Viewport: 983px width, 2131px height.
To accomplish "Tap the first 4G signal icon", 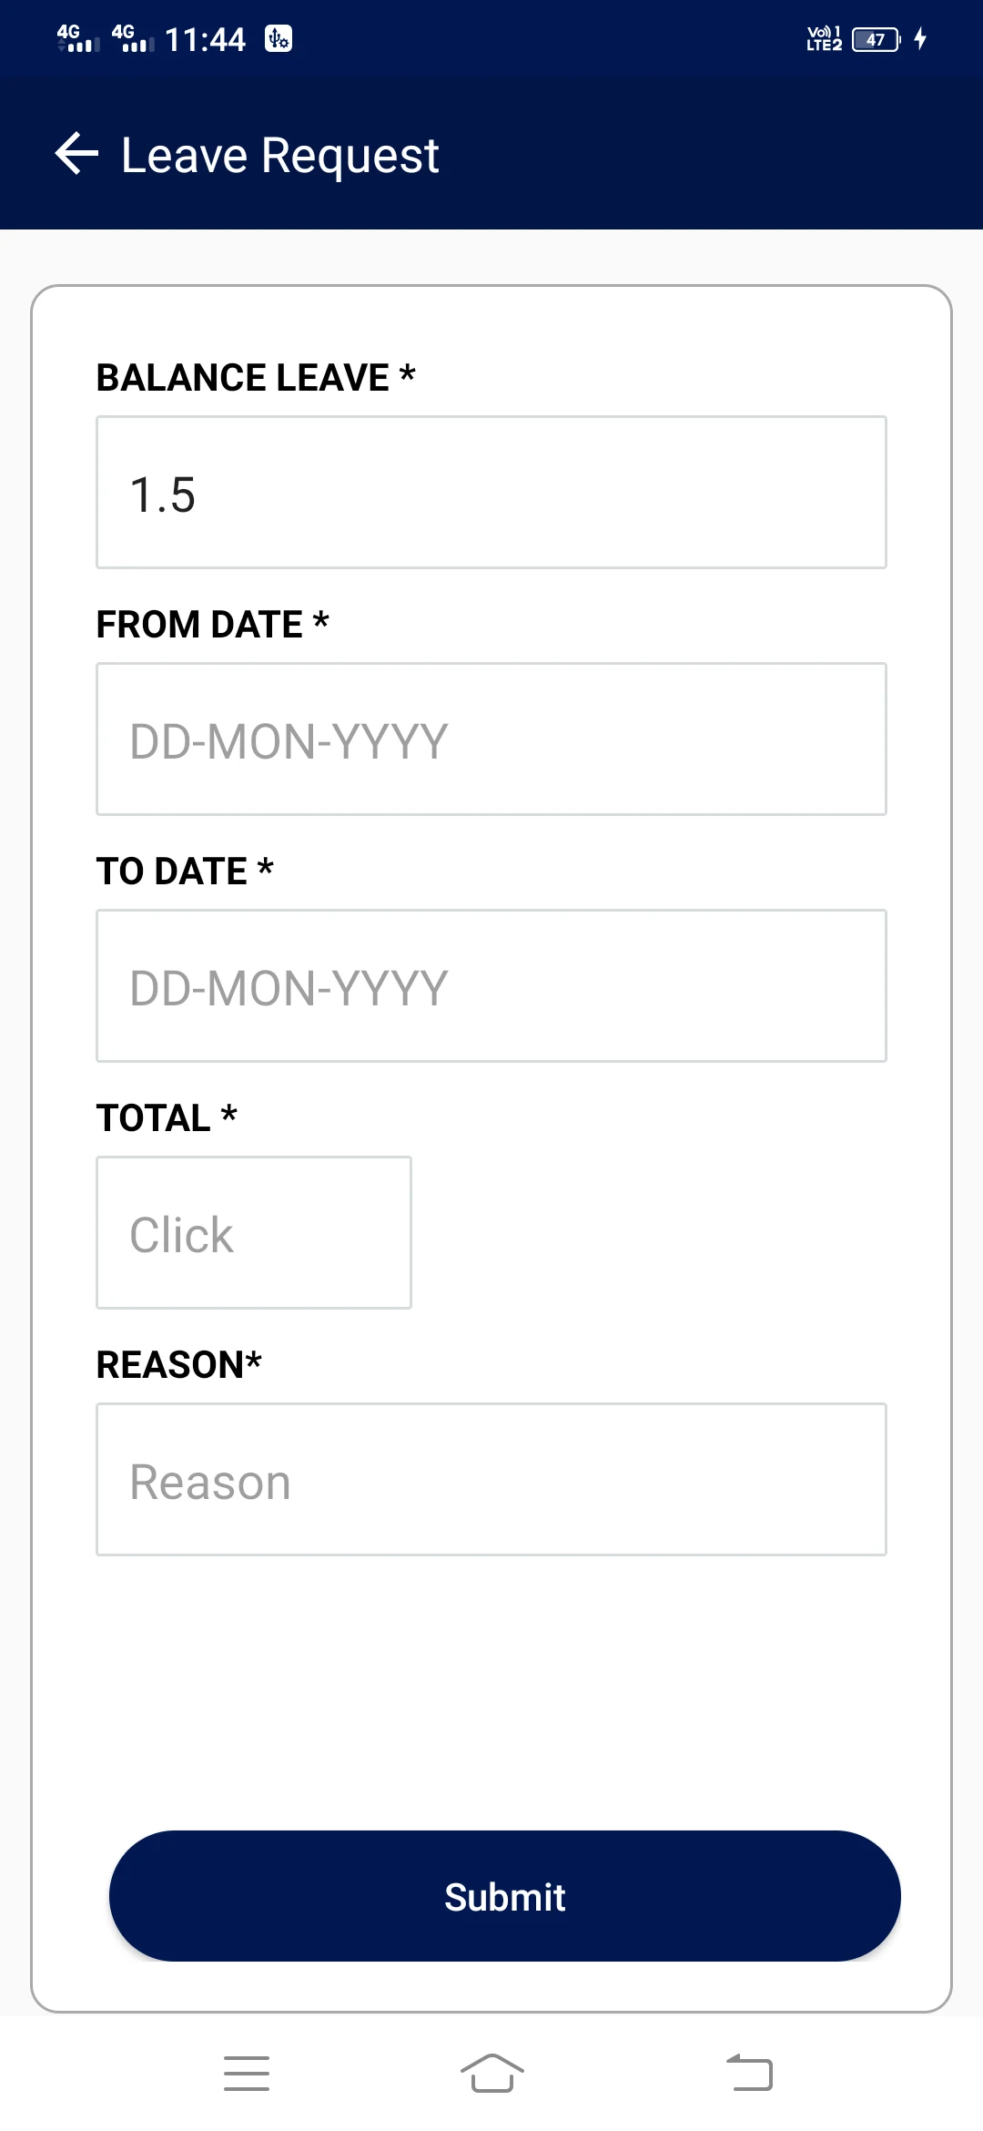I will coord(78,38).
